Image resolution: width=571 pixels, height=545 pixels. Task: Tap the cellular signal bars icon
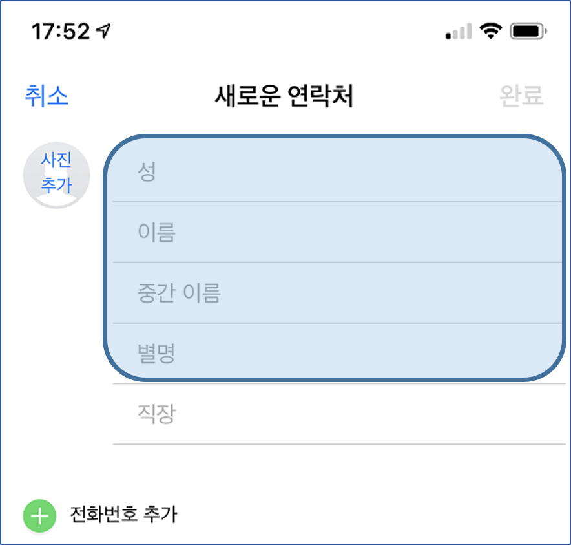coord(459,31)
